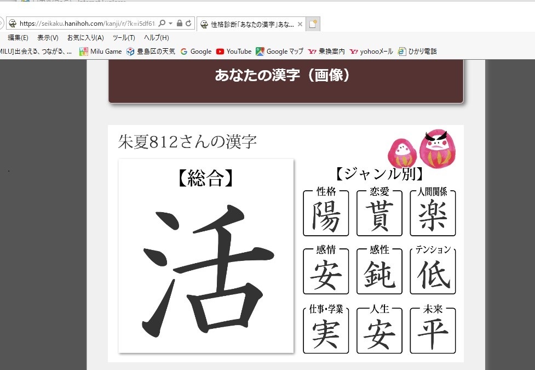535x370 pixels.
Task: Open the Google マップ bookmark
Action: (x=279, y=52)
